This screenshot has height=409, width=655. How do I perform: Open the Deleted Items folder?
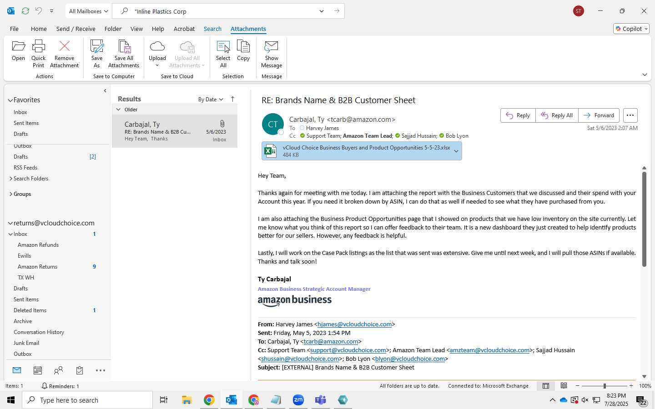(30, 310)
